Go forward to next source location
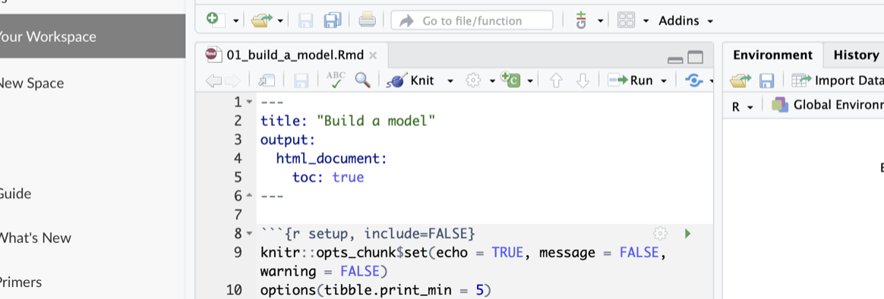The width and height of the screenshot is (884, 299). [x=232, y=81]
